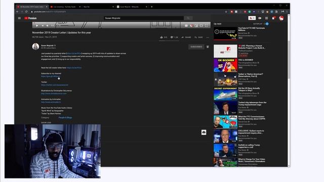
Task: Open the Secret Experiment Navy teleport video
Action: pyautogui.click(x=225, y=94)
